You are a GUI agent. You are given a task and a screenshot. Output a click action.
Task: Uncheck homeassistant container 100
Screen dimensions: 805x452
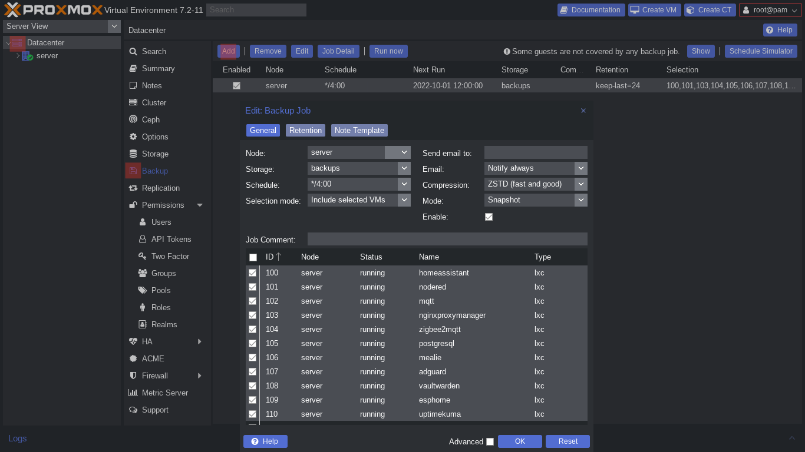point(252,273)
